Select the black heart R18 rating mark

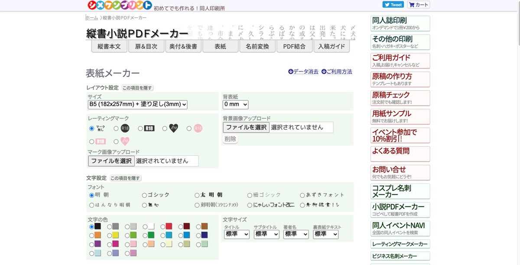tap(165, 128)
